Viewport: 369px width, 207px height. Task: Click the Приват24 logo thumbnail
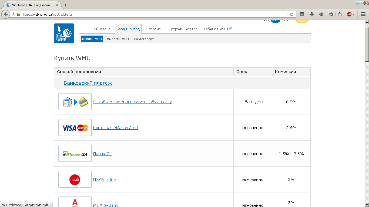[x=75, y=153]
